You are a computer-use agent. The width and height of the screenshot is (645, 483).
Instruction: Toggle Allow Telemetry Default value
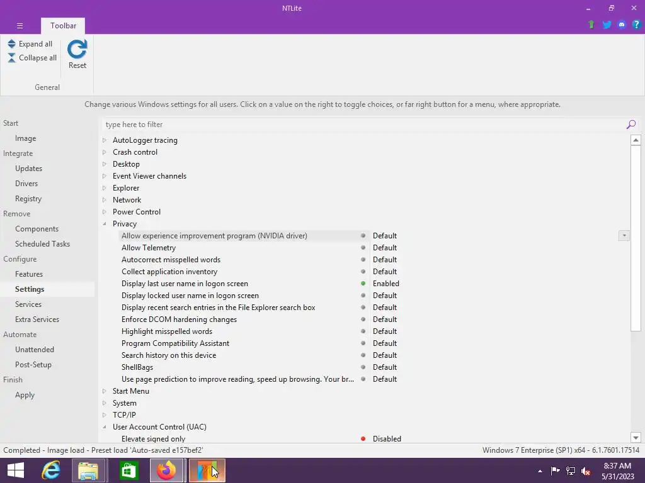[385, 248]
